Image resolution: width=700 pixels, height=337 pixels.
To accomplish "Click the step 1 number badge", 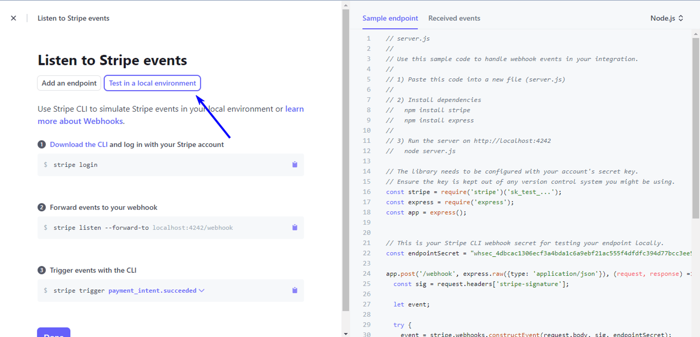I will 42,145.
